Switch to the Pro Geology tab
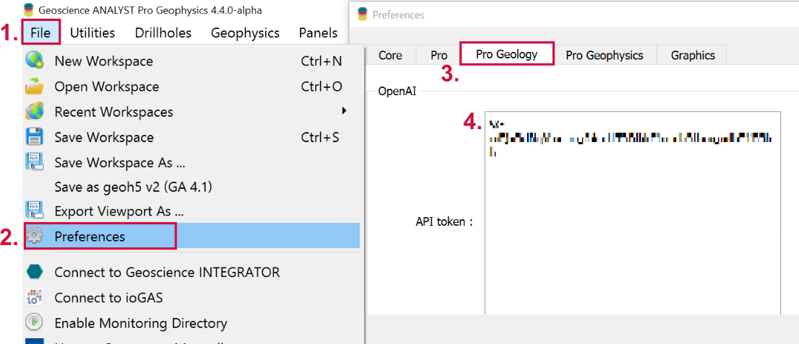This screenshot has height=344, width=799. click(507, 54)
